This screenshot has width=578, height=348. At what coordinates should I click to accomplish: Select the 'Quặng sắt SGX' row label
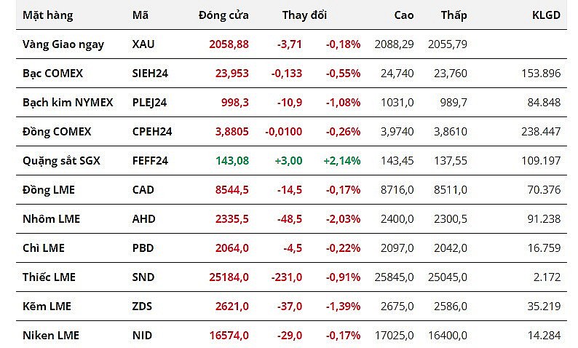pos(61,161)
